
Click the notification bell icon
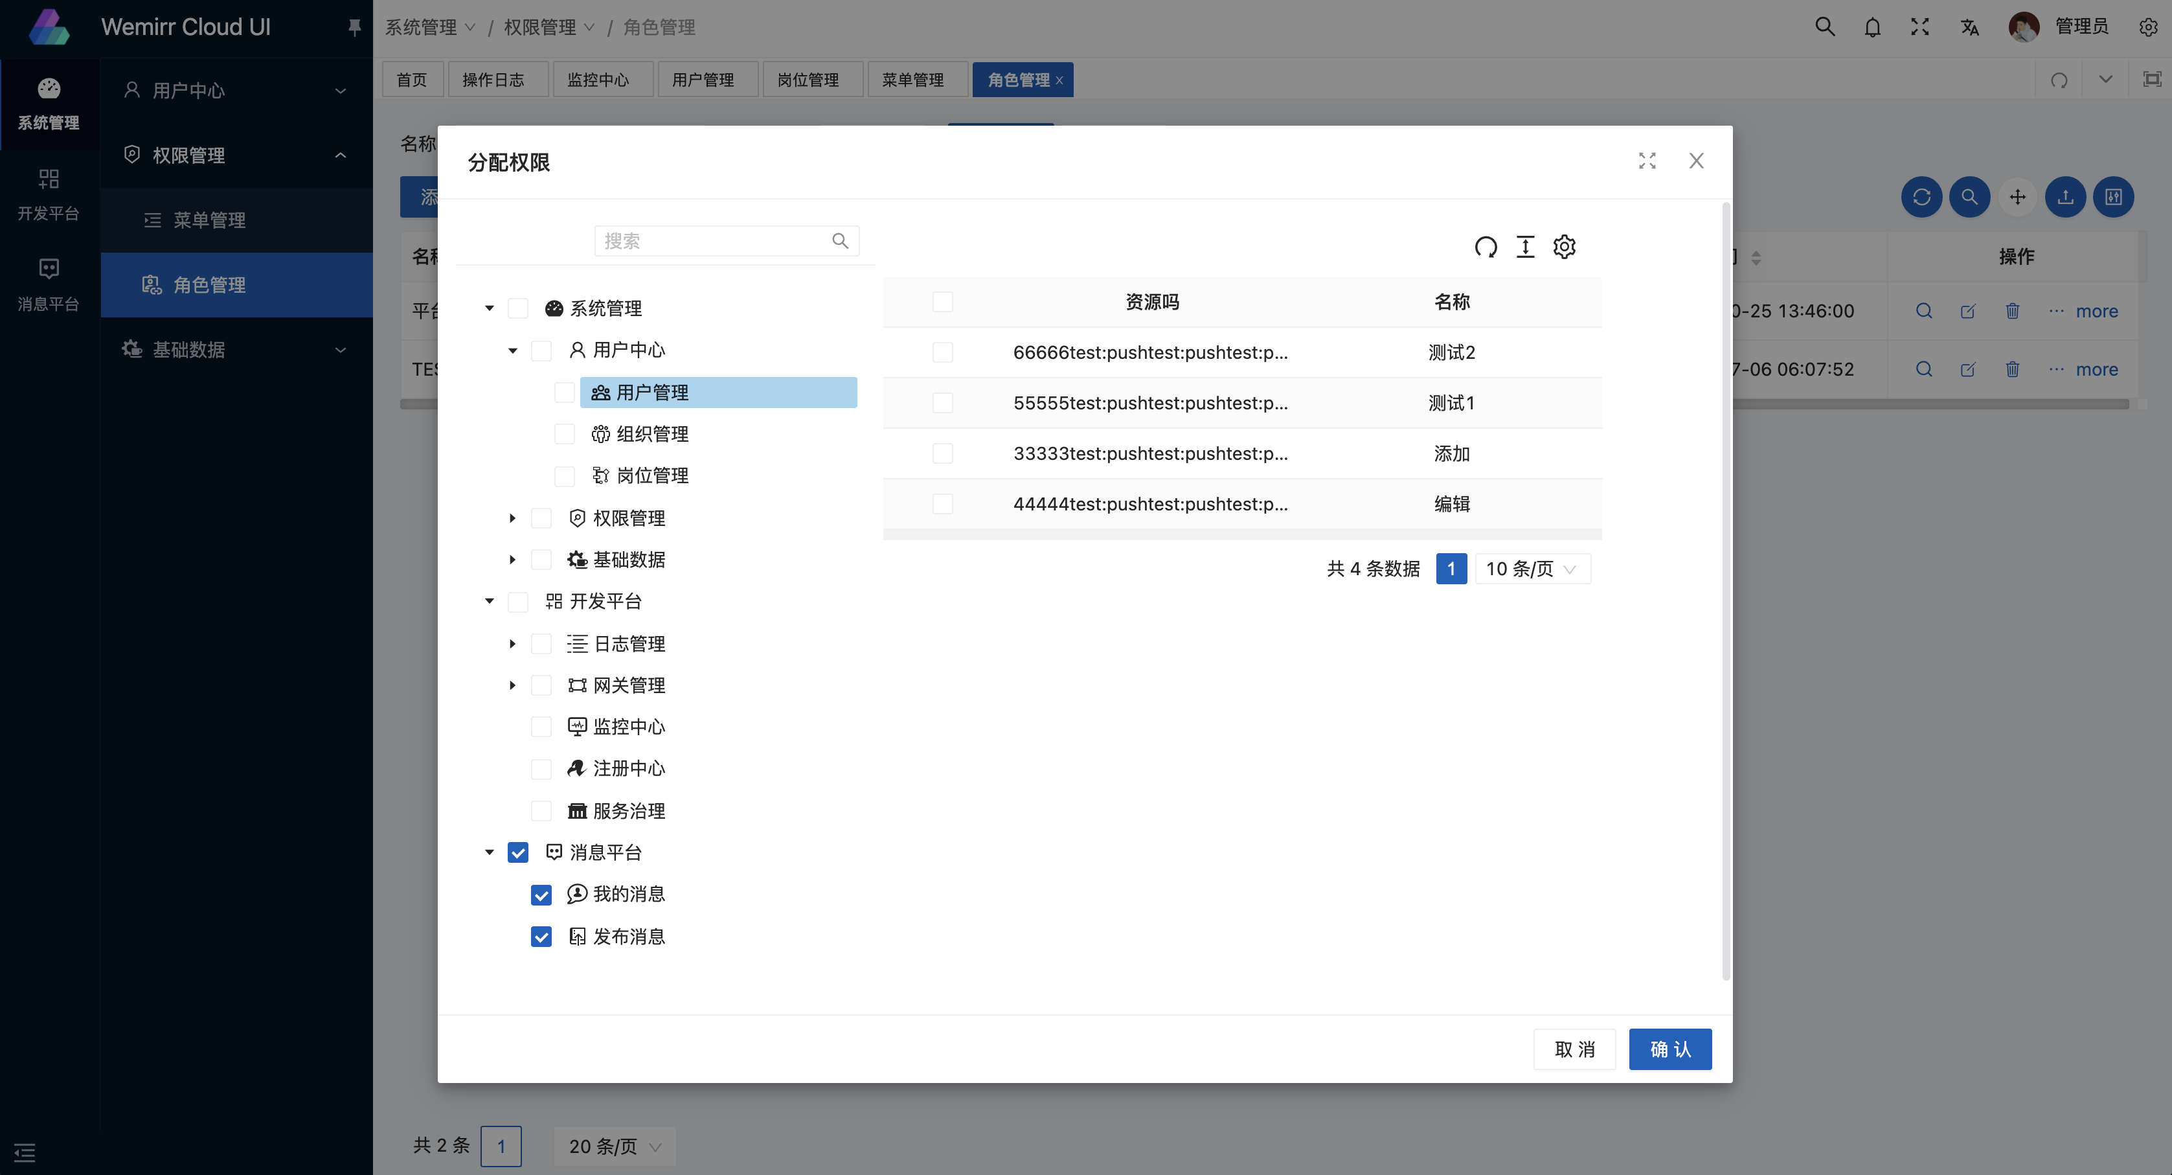tap(1872, 28)
